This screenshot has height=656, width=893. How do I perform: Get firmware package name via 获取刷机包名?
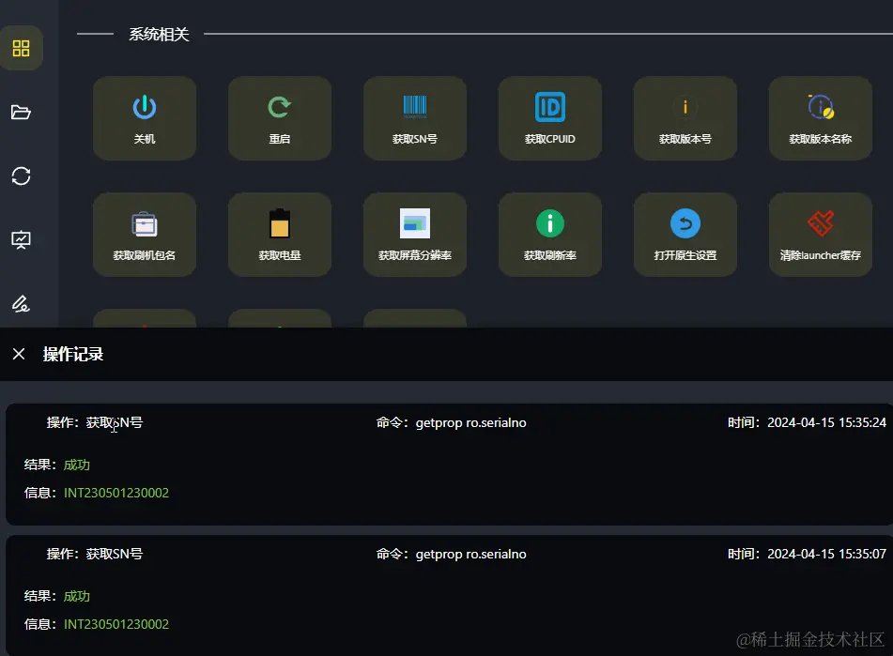[x=145, y=235]
